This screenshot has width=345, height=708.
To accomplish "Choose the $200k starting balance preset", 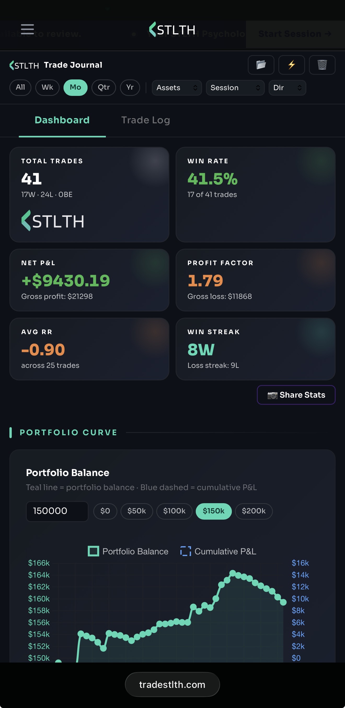I will pos(254,511).
